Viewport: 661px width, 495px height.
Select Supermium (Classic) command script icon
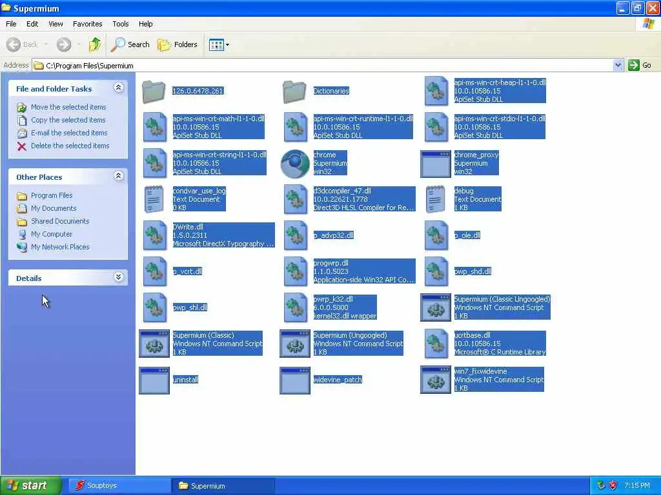click(154, 344)
